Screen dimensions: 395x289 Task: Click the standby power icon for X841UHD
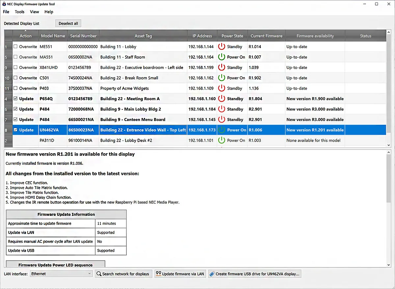pos(222,67)
